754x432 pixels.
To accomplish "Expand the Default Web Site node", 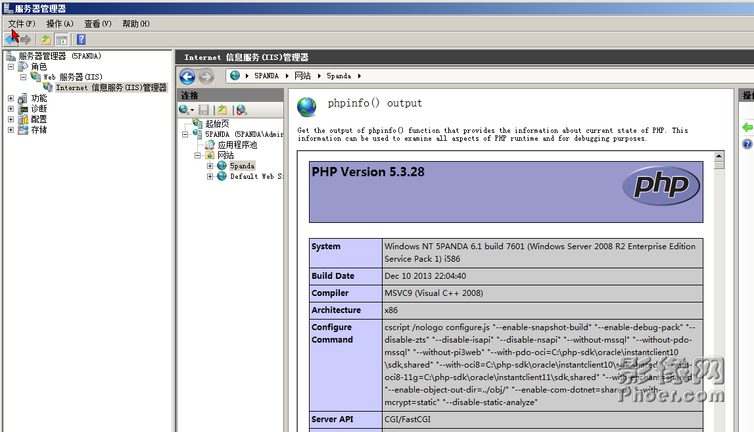I will (x=210, y=177).
